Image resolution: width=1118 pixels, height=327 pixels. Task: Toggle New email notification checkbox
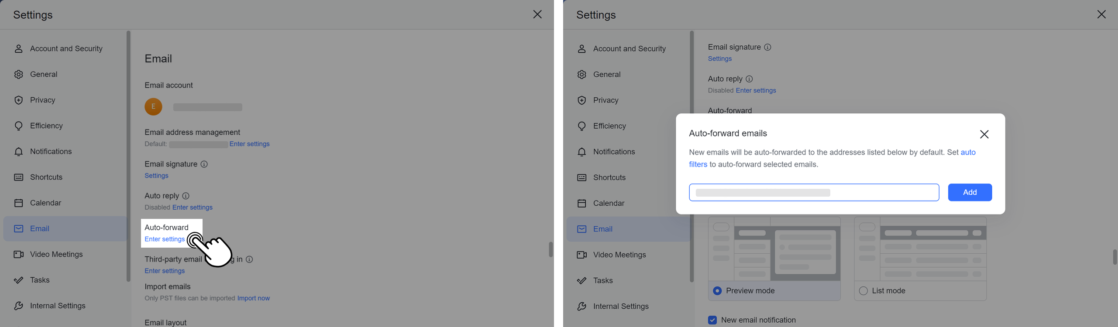[712, 320]
